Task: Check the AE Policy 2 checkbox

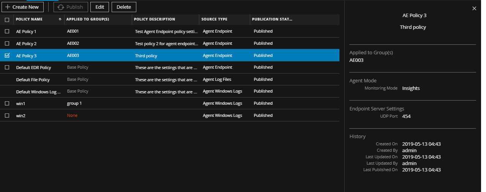Action: (7, 44)
